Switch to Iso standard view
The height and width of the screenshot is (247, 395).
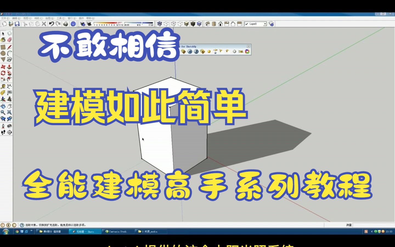[x=208, y=24]
